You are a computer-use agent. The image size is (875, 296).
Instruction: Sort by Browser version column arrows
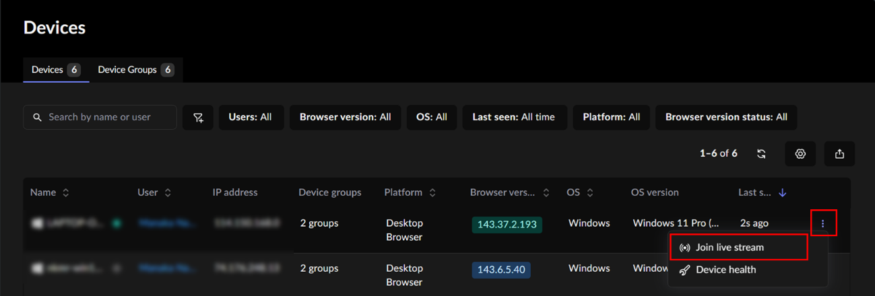[x=546, y=193]
